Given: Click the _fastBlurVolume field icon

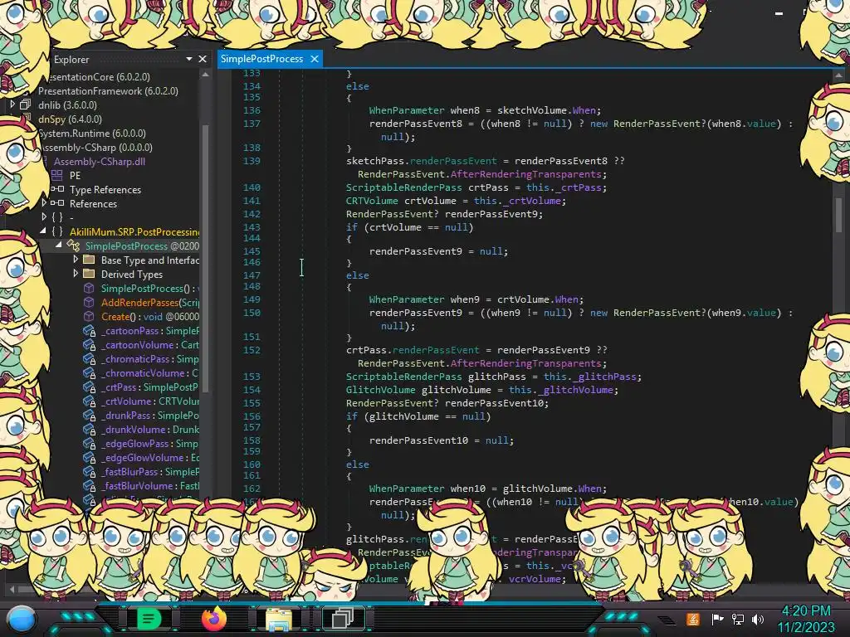Looking at the screenshot, I should pos(89,485).
